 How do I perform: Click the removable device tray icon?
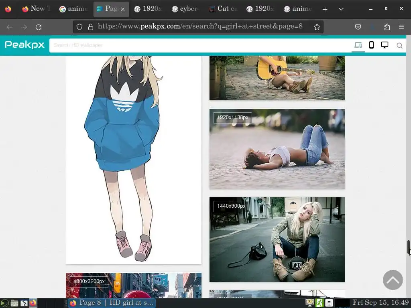click(329, 303)
